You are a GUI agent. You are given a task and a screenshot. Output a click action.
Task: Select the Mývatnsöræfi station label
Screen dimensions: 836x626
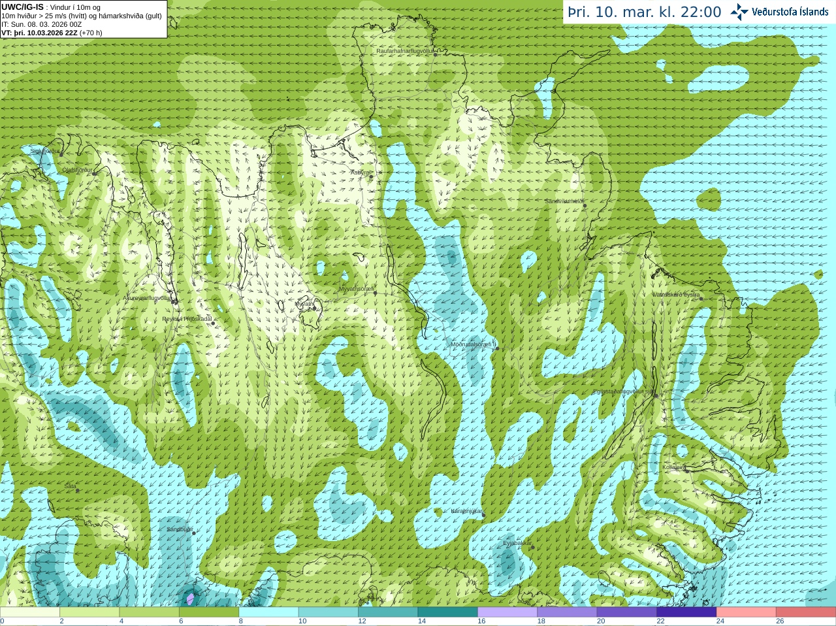pyautogui.click(x=356, y=289)
